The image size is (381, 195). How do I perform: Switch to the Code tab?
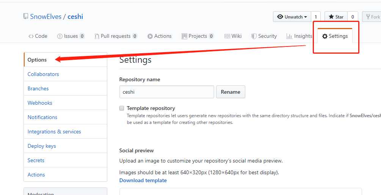[x=38, y=36]
